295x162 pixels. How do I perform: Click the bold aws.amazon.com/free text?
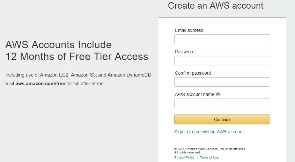click(x=40, y=84)
